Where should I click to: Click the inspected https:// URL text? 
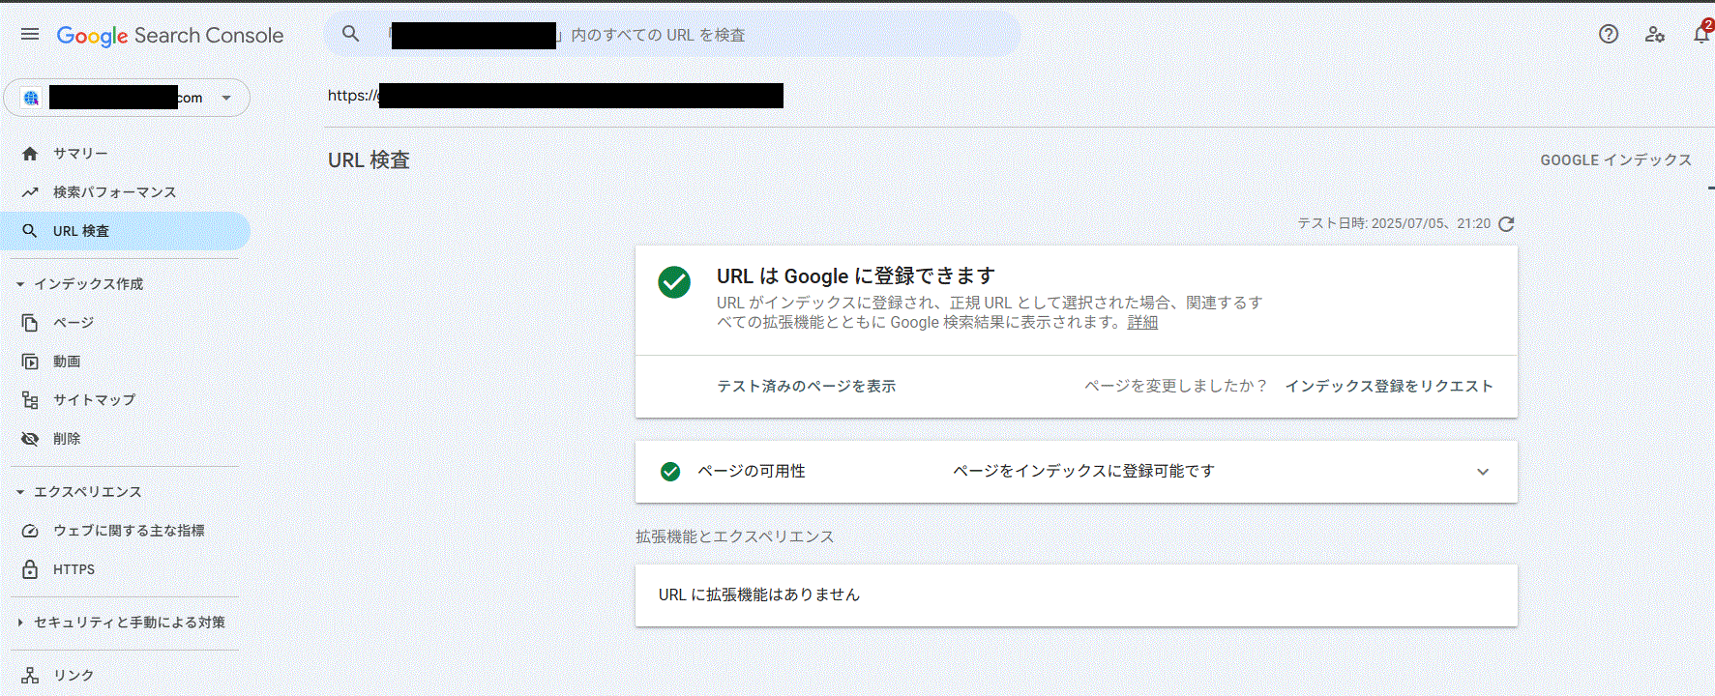coord(555,96)
